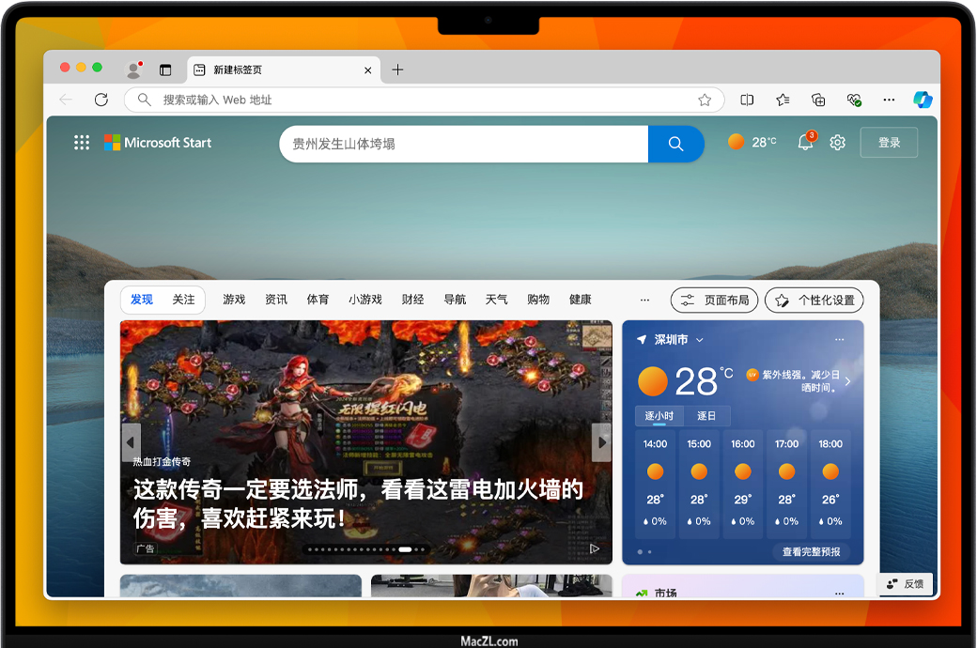
Task: Select the 16:00 hourly forecast
Action: (743, 483)
